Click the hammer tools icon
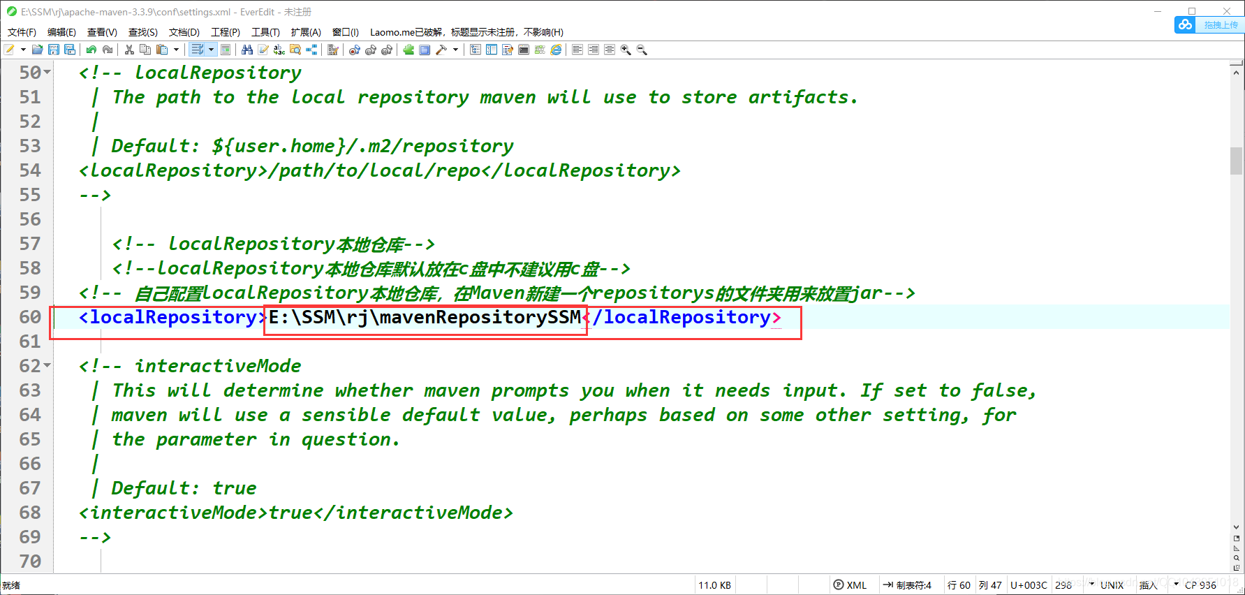The width and height of the screenshot is (1245, 595). click(441, 50)
